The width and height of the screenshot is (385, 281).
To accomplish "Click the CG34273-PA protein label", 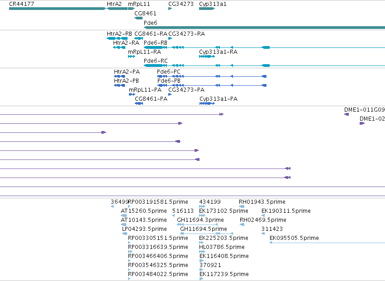I will (186, 90).
